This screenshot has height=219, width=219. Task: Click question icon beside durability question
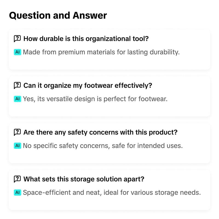coord(17,39)
